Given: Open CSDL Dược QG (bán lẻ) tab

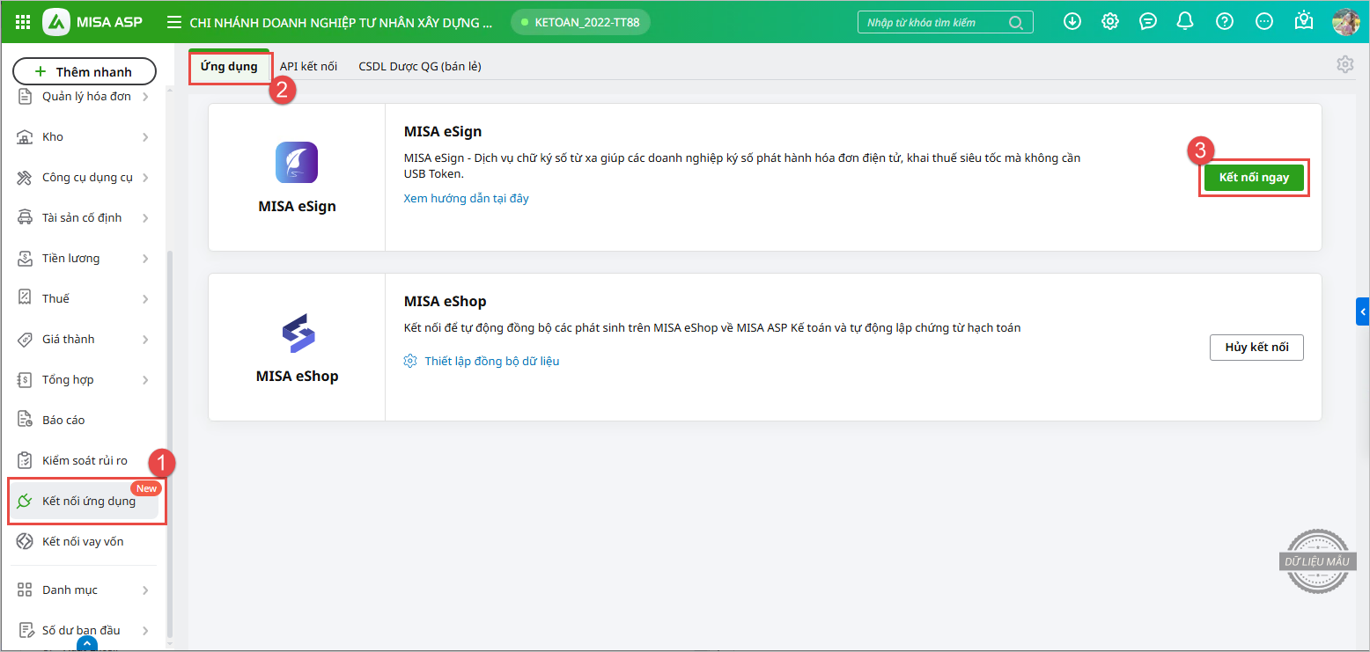Looking at the screenshot, I should coord(420,66).
